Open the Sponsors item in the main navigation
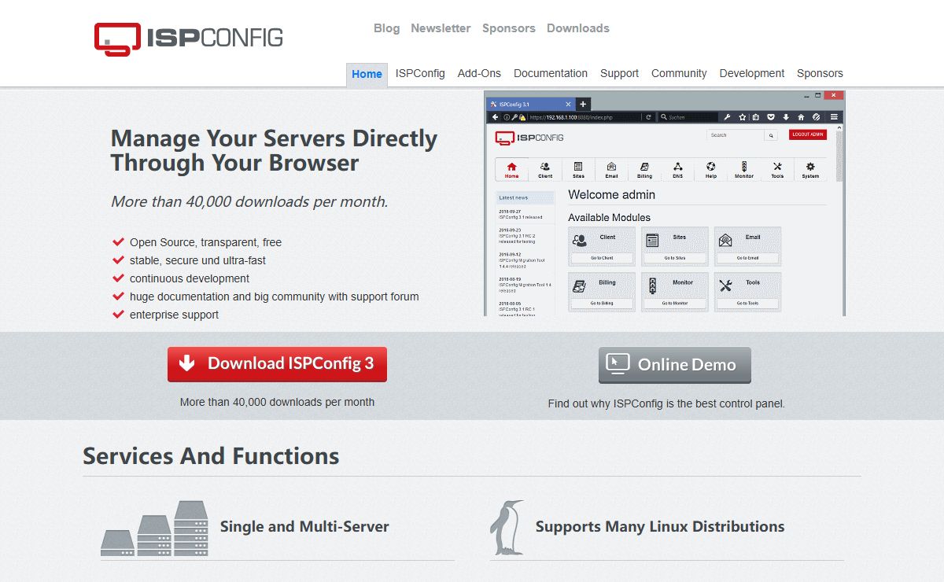 pyautogui.click(x=820, y=73)
